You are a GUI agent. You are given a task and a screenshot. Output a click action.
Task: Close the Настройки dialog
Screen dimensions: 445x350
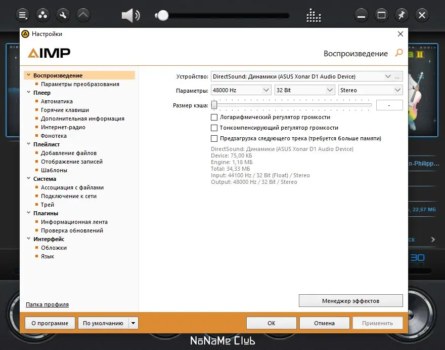coord(401,34)
